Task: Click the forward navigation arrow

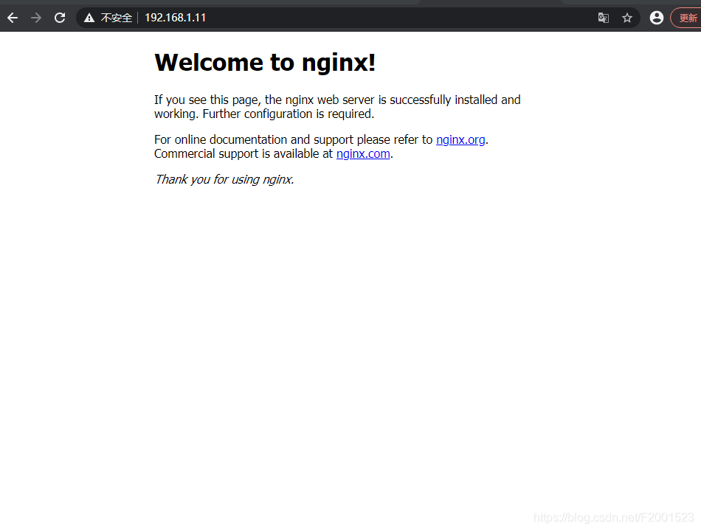Action: click(36, 18)
